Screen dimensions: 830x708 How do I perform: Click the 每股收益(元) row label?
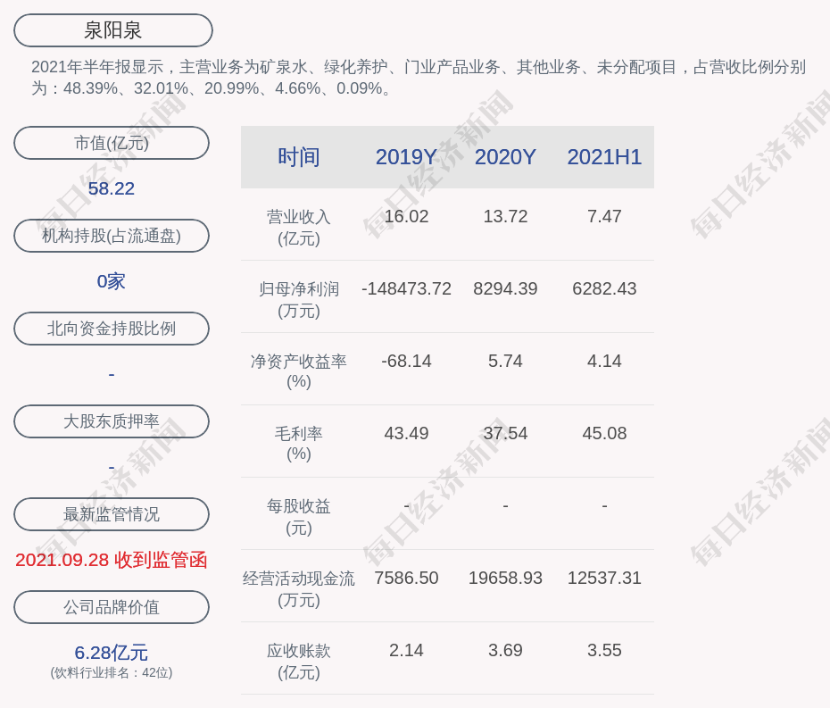(299, 517)
